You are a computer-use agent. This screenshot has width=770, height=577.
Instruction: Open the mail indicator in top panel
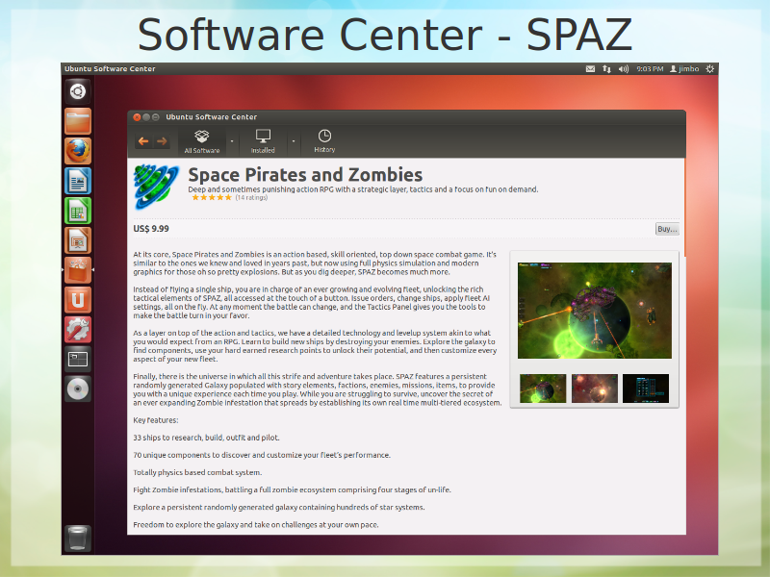pos(590,69)
